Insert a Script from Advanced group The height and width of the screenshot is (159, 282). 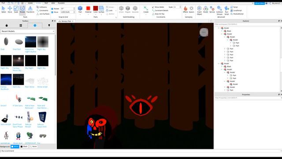[x=234, y=7]
